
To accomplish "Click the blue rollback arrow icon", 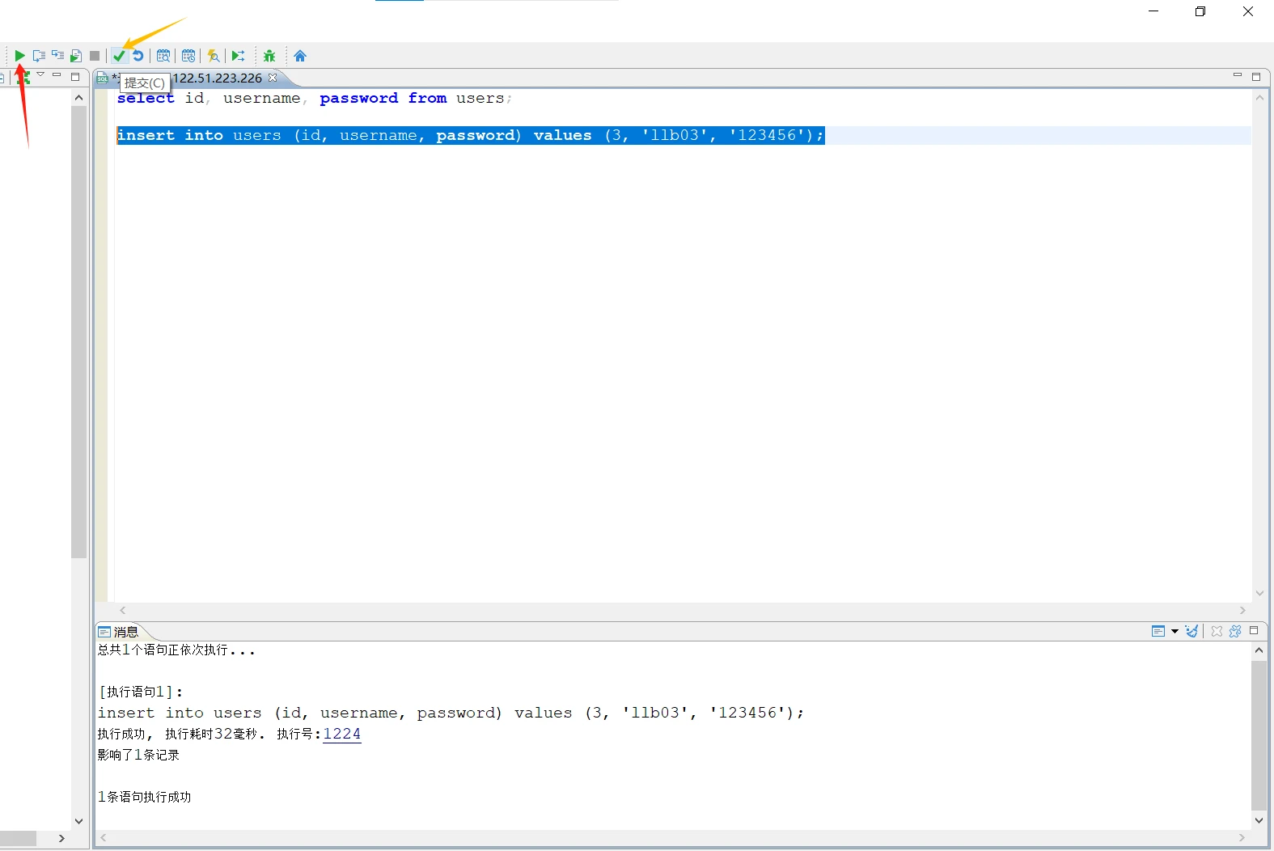I will 138,56.
